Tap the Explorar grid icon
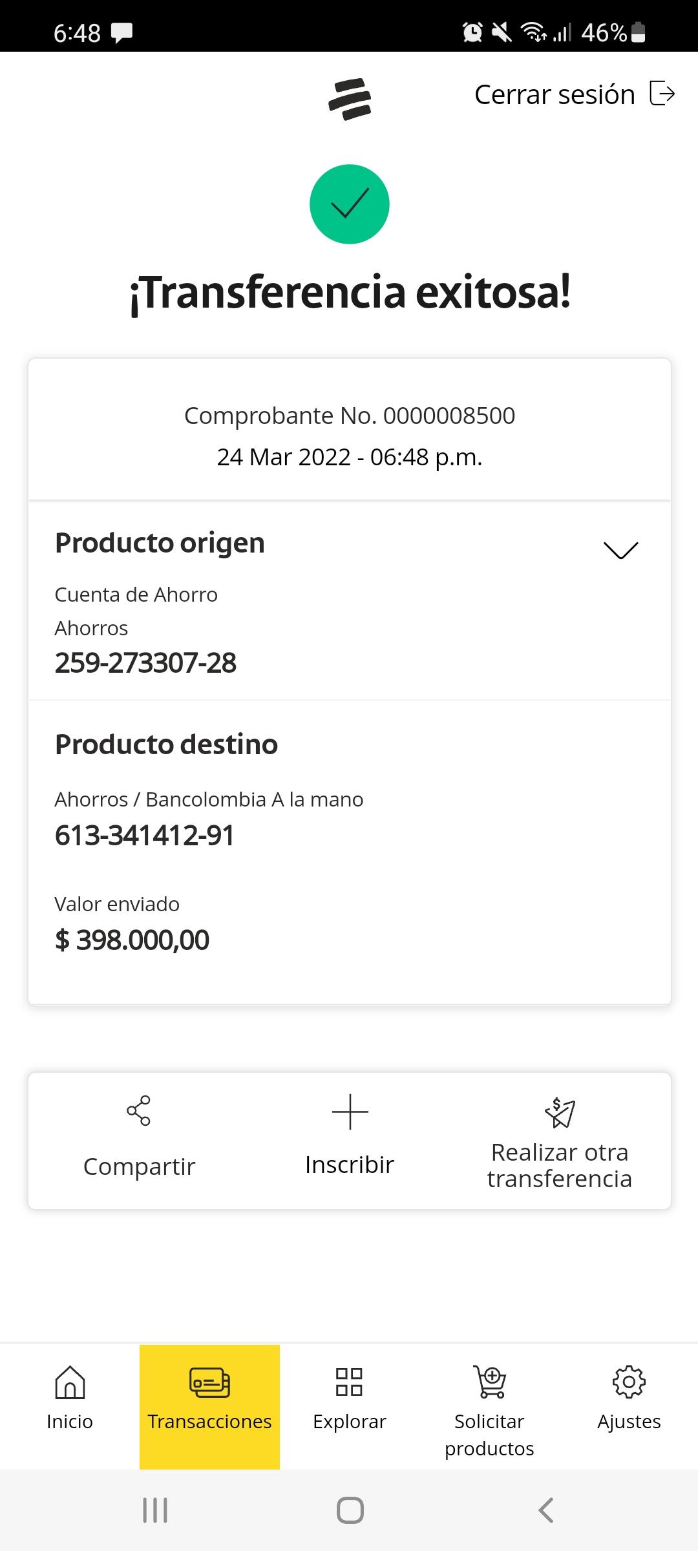Image resolution: width=698 pixels, height=1551 pixels. pyautogui.click(x=349, y=1382)
